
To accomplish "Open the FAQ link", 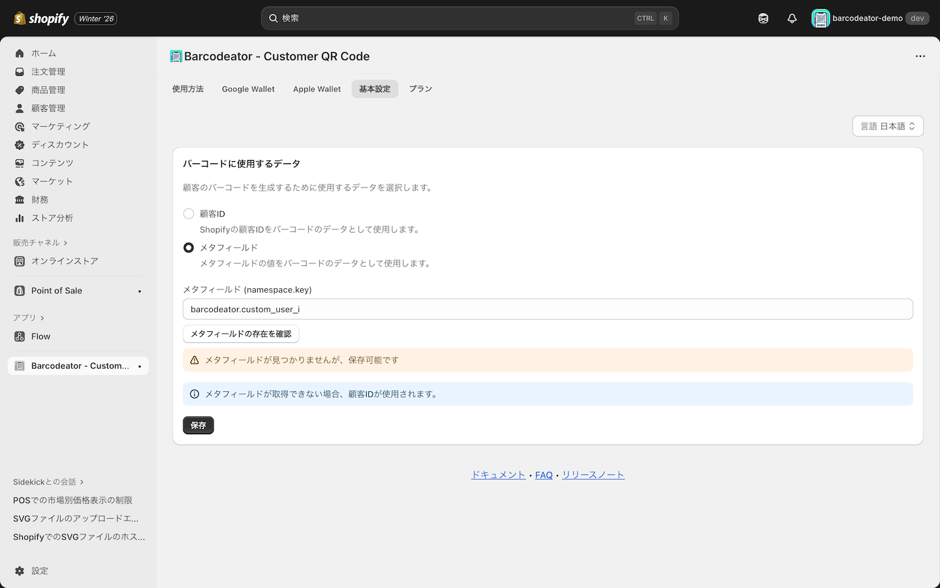I will (x=544, y=475).
